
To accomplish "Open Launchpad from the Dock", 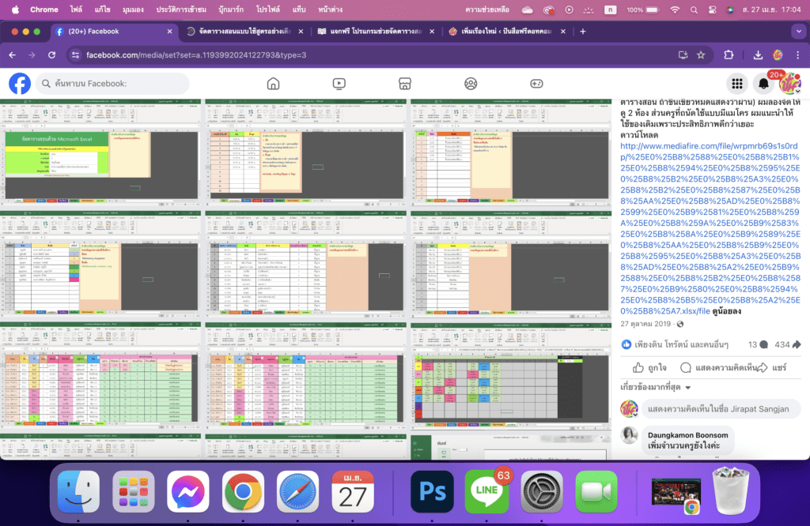I will pos(133,491).
